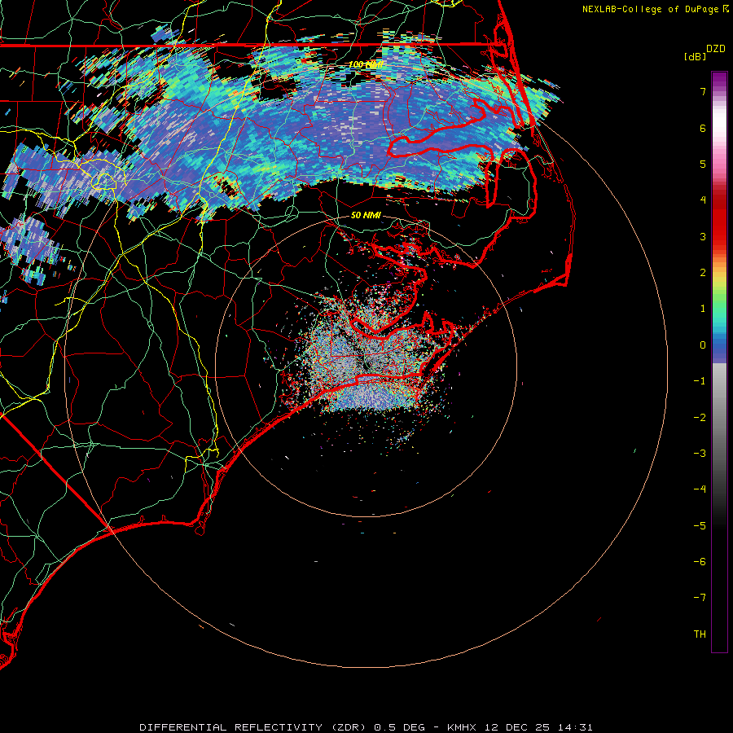Click the -2 scale label
The width and height of the screenshot is (733, 733).
(700, 418)
